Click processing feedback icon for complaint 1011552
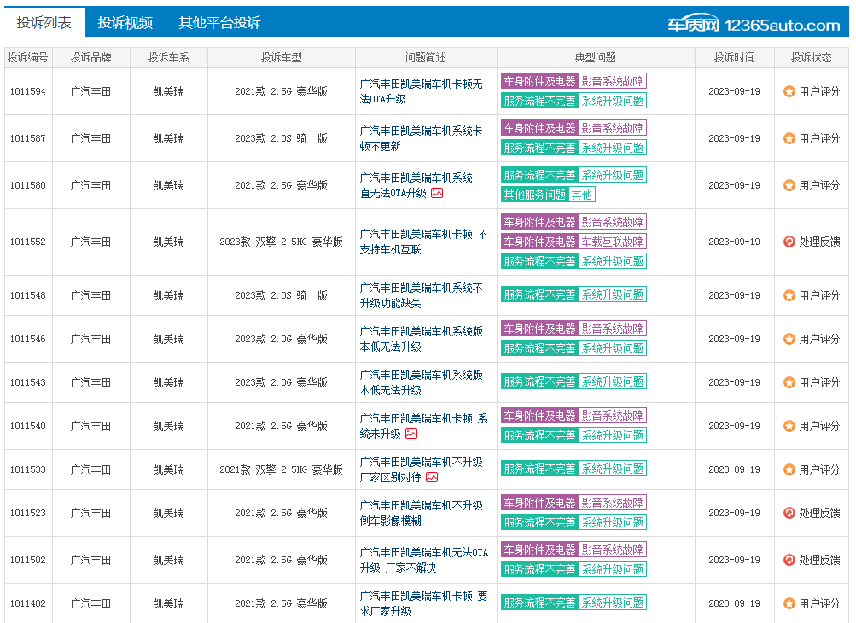Image resolution: width=856 pixels, height=623 pixels. (x=789, y=242)
